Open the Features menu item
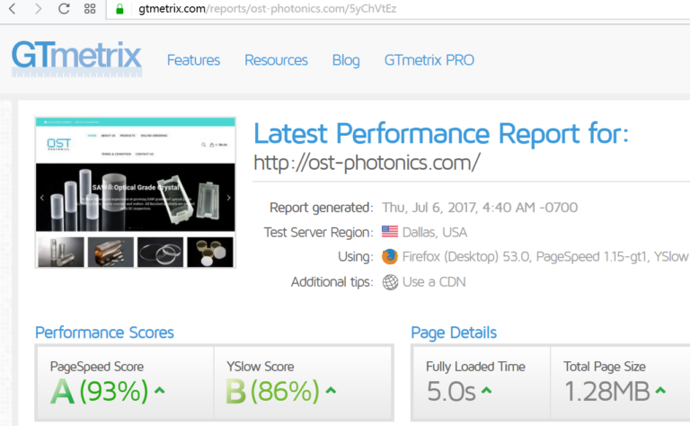This screenshot has height=426, width=690. click(193, 60)
